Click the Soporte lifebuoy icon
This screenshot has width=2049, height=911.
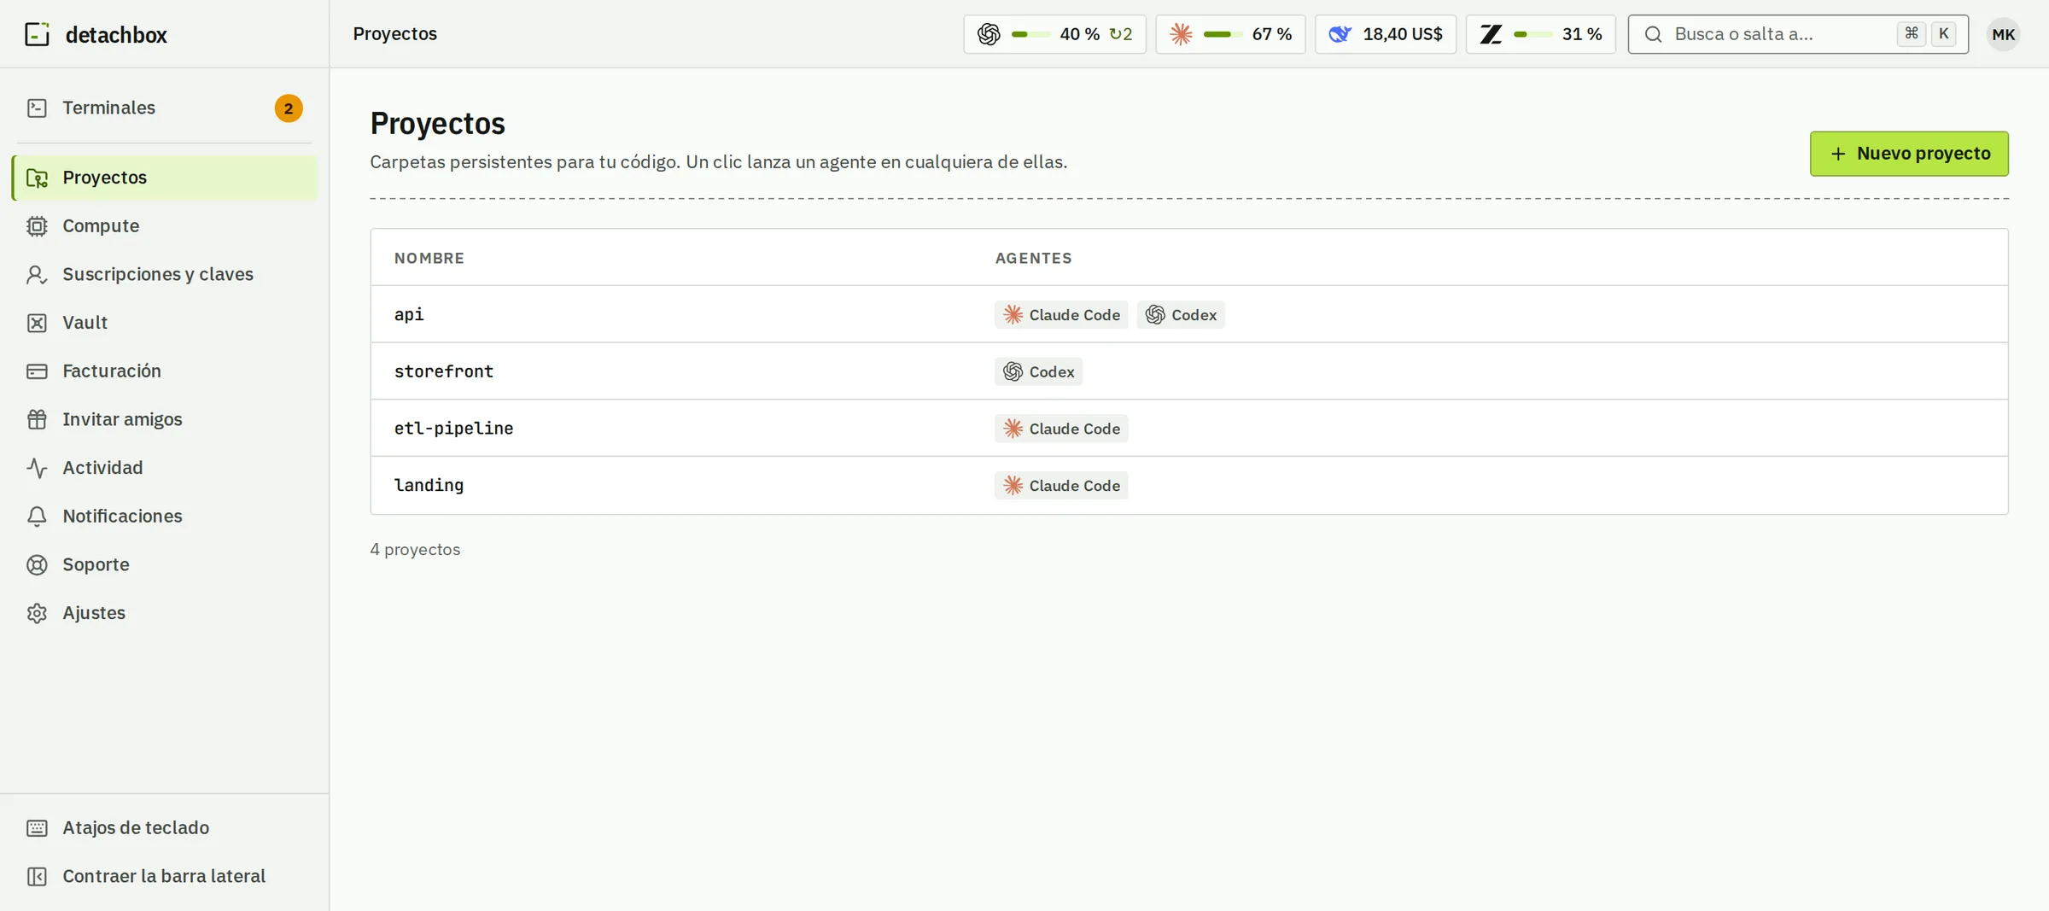coord(37,565)
